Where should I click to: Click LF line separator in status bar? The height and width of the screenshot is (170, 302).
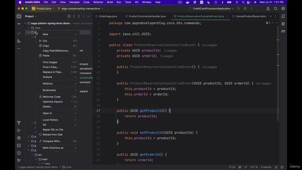tap(245, 167)
